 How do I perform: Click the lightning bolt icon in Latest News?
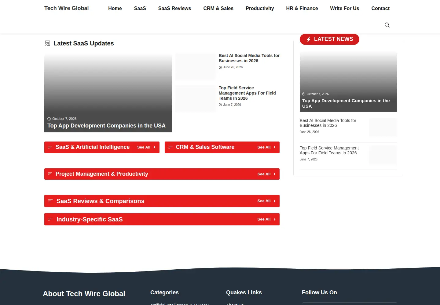click(x=309, y=39)
